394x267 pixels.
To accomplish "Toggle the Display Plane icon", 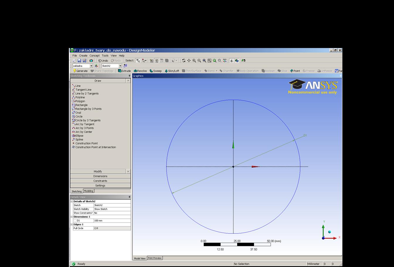I will coord(232,61).
